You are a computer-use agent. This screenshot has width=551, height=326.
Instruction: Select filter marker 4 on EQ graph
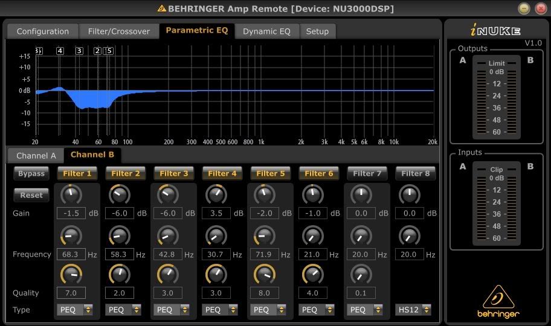[x=60, y=51]
